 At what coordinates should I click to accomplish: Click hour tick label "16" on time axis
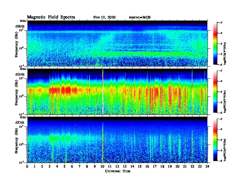[x=147, y=166]
